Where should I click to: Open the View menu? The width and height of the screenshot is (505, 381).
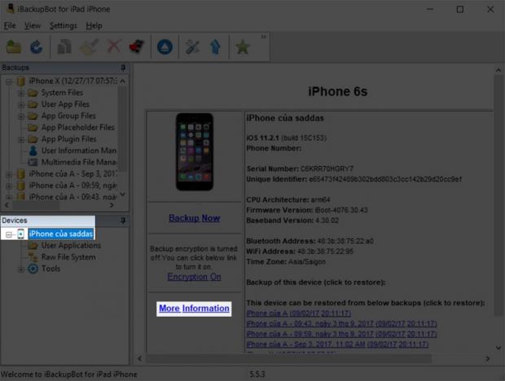point(33,25)
